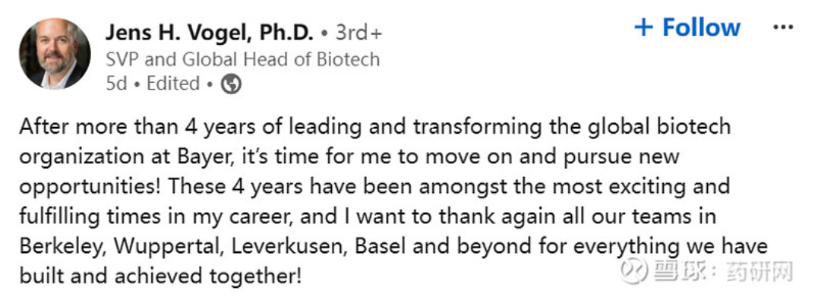Open Jens H. Vogel's profile photo
This screenshot has height=297, width=818.
coord(55,54)
